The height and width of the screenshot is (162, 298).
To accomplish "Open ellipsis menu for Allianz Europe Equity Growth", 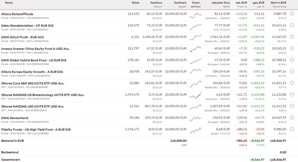I will click(x=292, y=72).
